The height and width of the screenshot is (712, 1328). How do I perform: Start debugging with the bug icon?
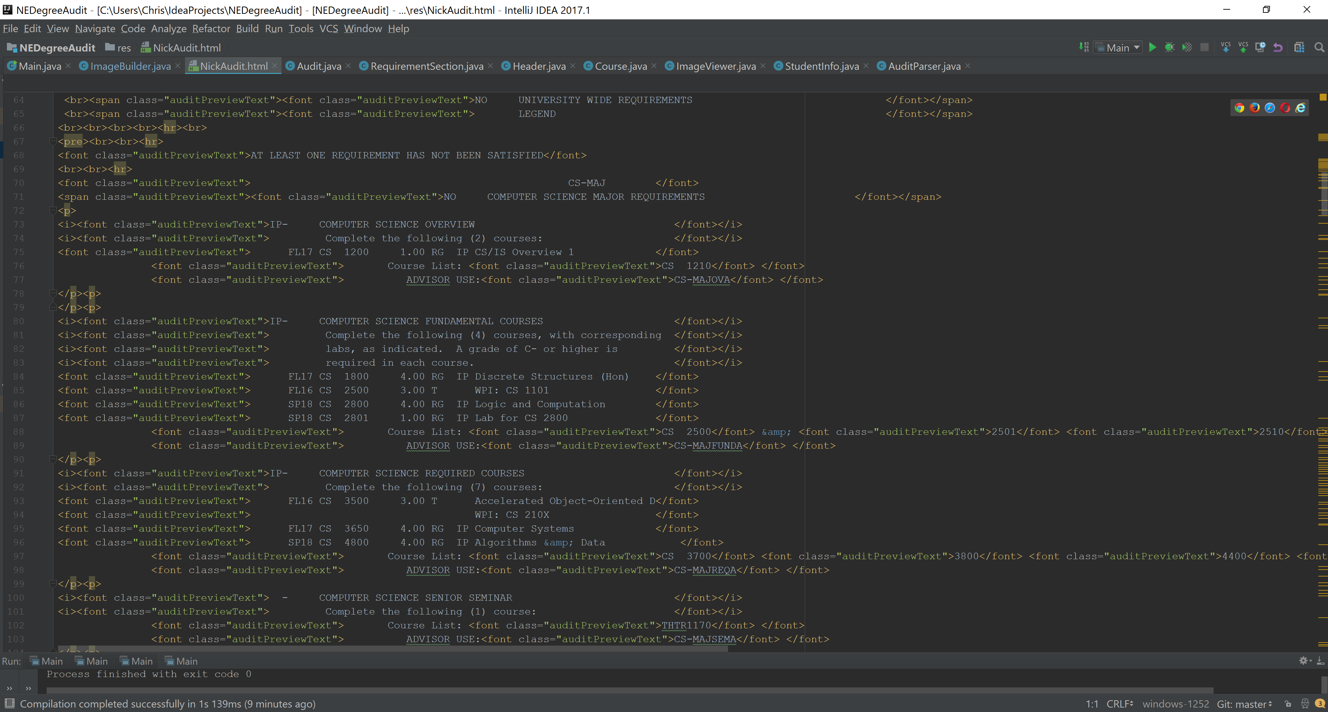(x=1170, y=47)
